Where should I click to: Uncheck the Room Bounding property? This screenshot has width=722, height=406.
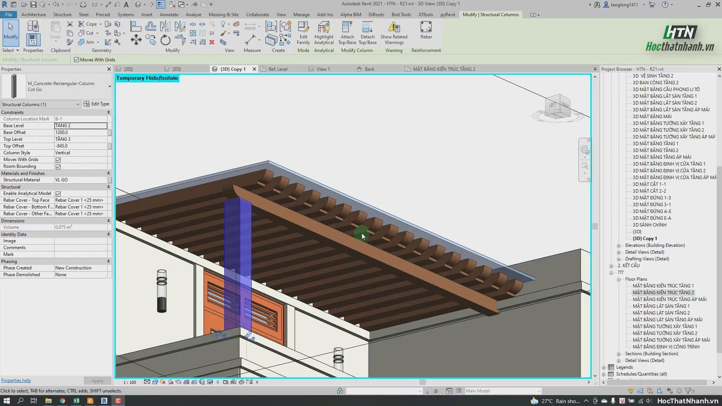(58, 166)
